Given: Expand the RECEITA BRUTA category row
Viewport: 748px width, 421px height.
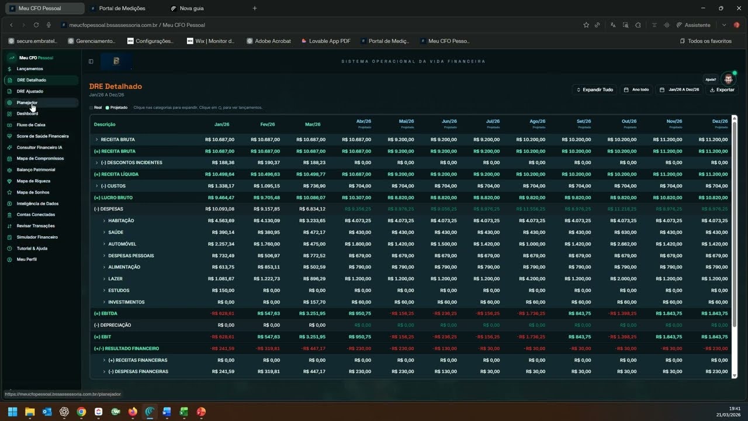Looking at the screenshot, I should point(97,140).
